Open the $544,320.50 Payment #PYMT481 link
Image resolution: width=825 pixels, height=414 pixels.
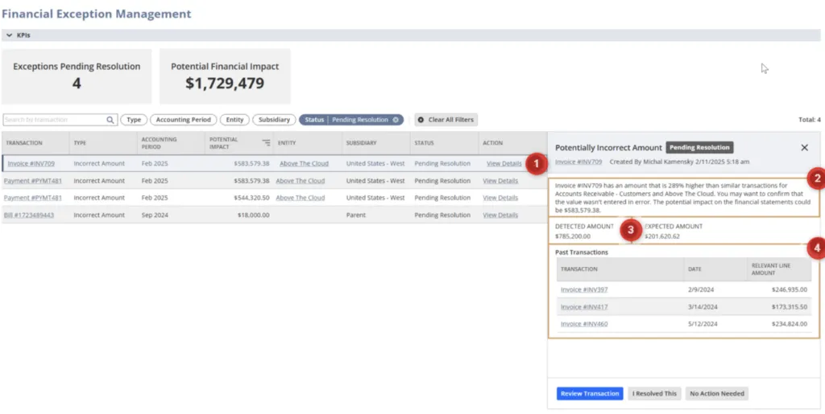click(32, 198)
